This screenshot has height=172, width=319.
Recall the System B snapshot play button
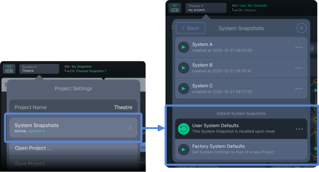183,68
